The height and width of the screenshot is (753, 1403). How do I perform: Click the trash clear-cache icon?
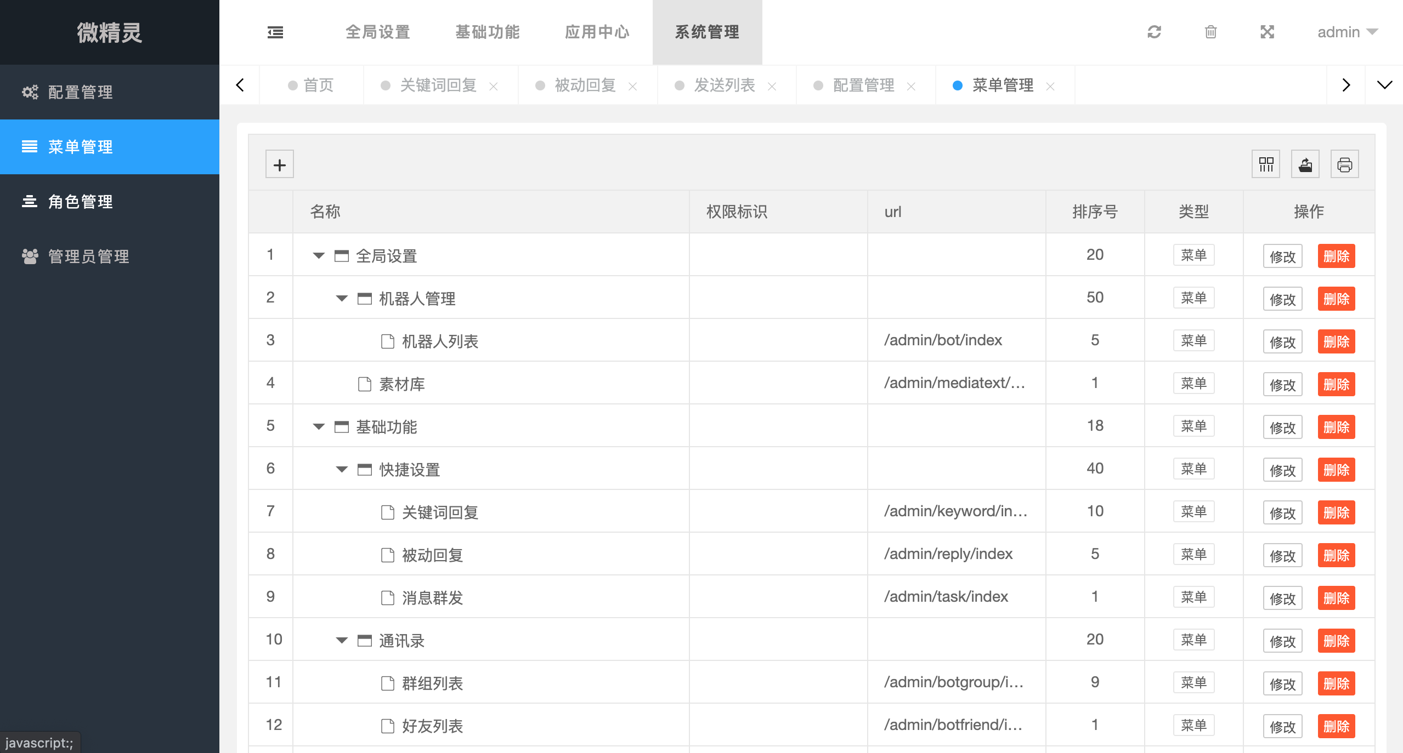click(x=1210, y=32)
